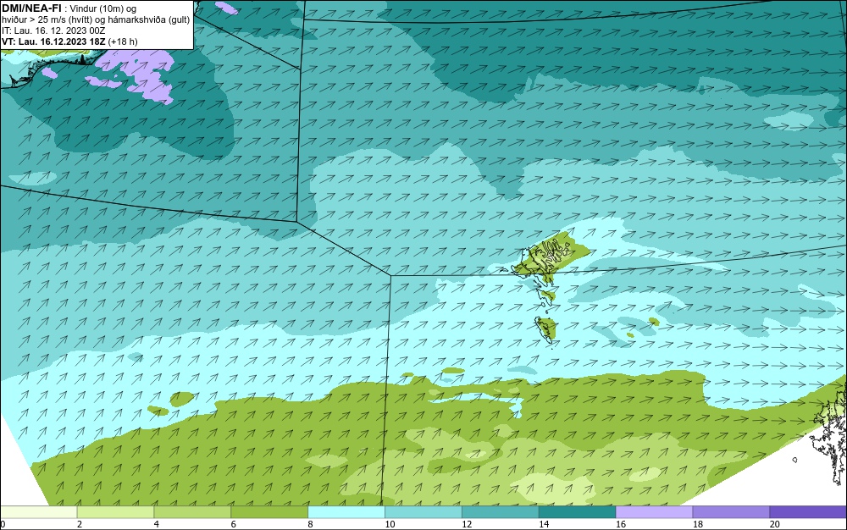Click the 8–10 m/s legend color swatch

click(x=346, y=512)
